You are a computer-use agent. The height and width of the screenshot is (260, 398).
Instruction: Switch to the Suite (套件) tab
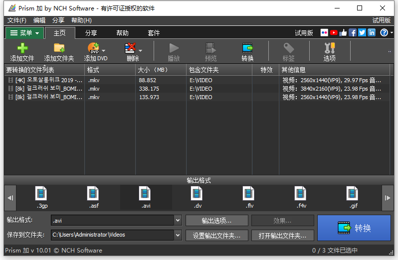click(x=154, y=33)
